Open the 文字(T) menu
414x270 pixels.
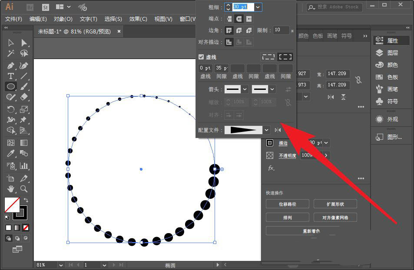click(89, 19)
